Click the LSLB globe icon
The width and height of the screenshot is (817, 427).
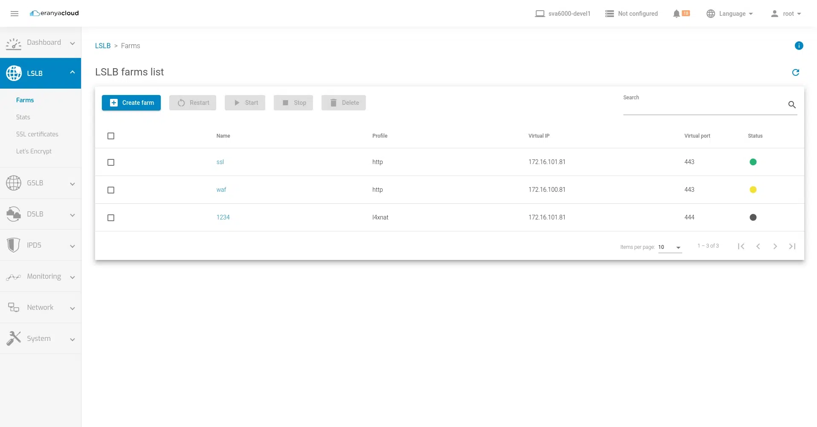pyautogui.click(x=14, y=73)
